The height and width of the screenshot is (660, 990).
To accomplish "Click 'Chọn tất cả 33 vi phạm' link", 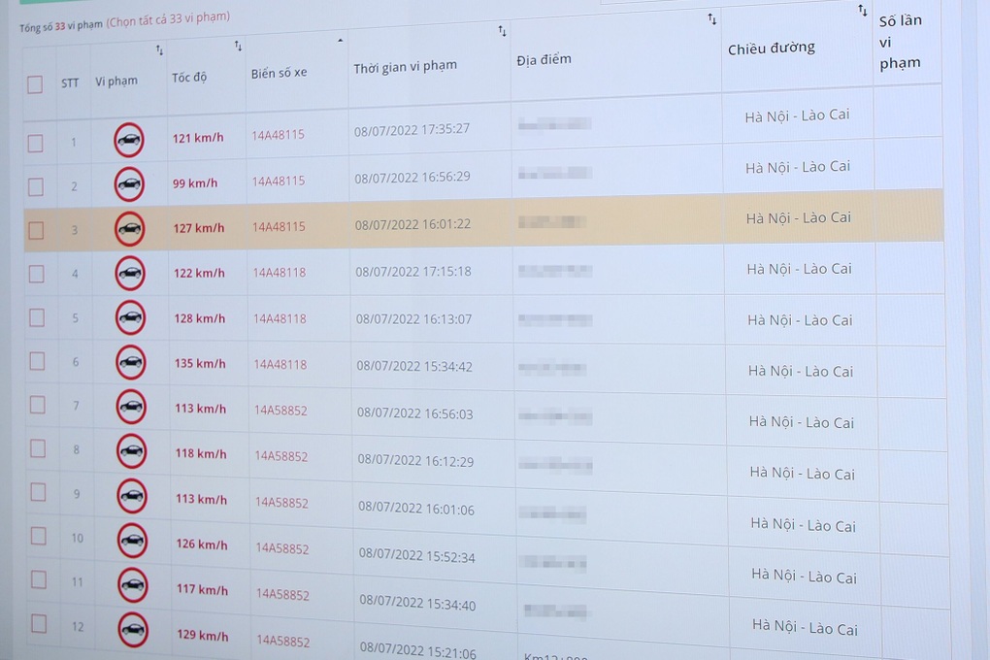I will coord(168,19).
